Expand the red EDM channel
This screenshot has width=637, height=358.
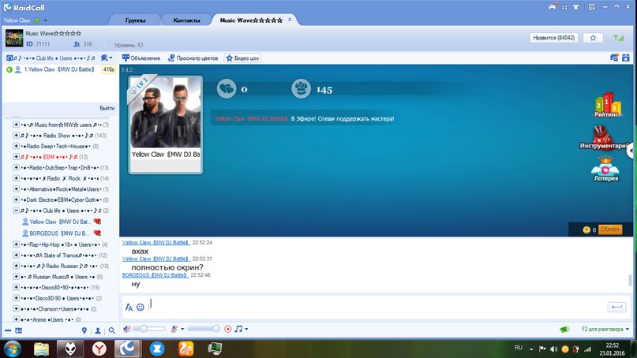tap(16, 157)
